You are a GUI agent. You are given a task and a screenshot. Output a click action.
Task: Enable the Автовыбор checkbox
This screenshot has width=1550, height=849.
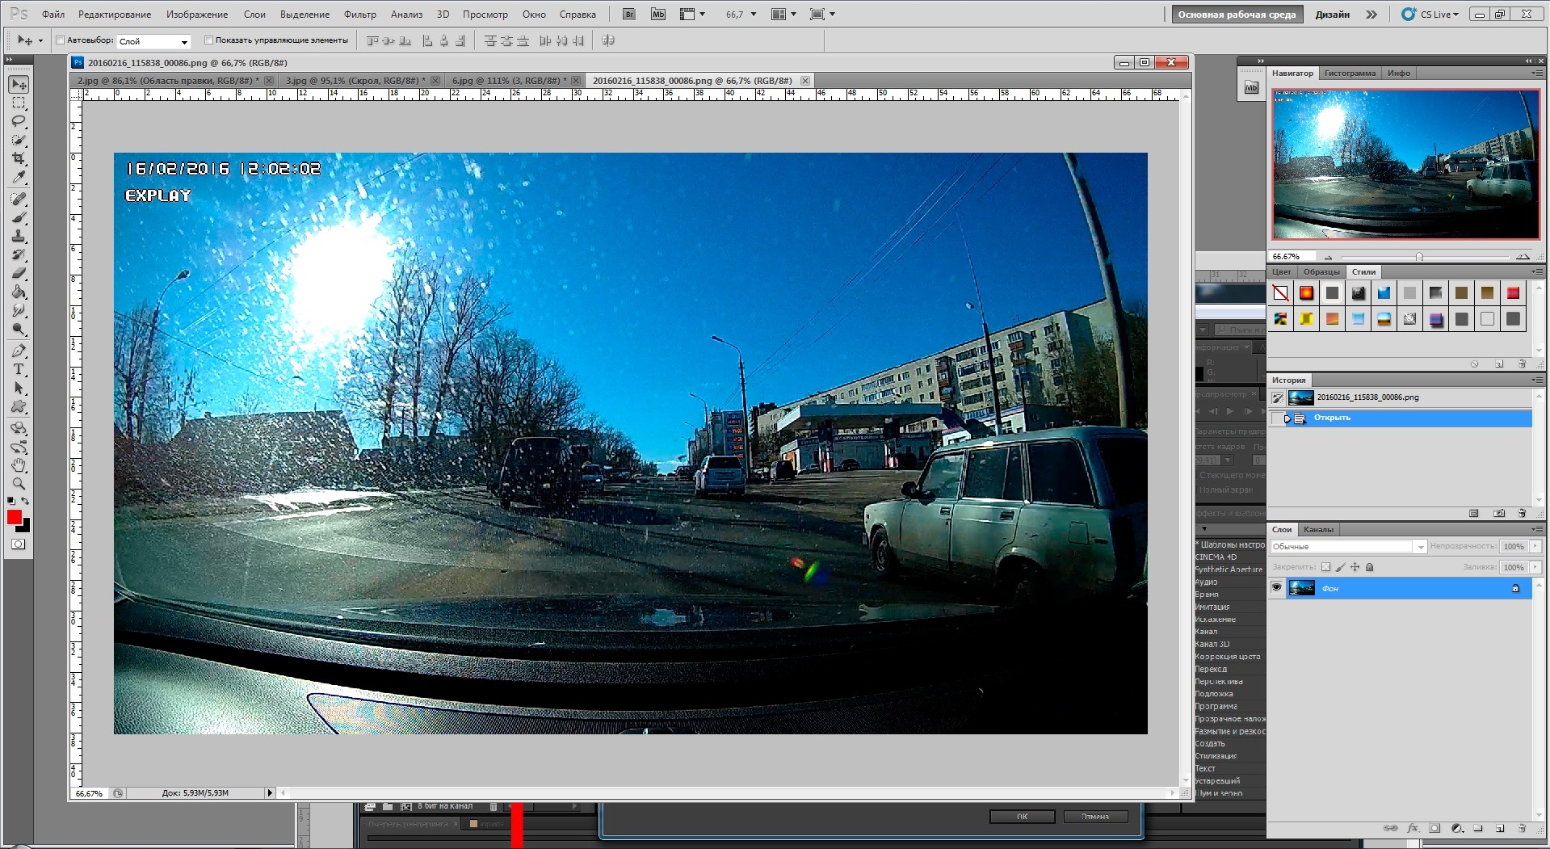tap(61, 40)
